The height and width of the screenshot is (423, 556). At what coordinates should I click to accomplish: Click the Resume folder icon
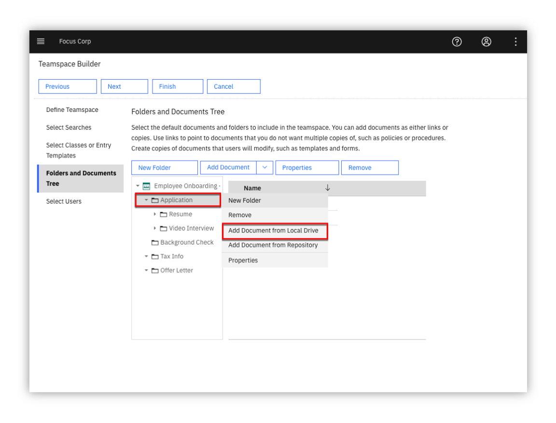[x=164, y=214]
